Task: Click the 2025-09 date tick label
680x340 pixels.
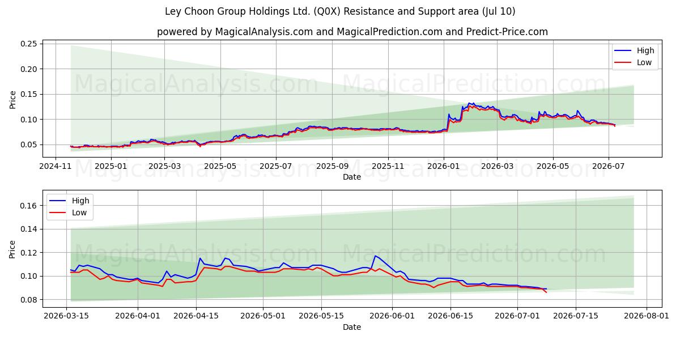Action: 332,167
